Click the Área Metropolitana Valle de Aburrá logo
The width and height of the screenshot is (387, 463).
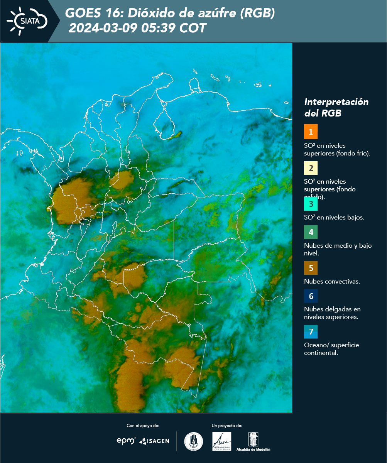pos(222,441)
